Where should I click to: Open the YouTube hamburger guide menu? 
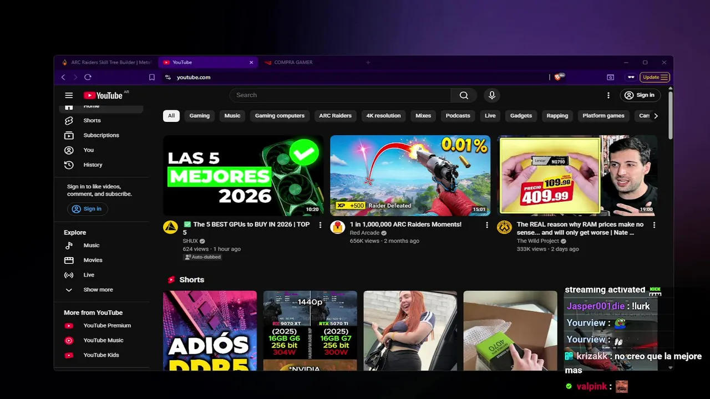pyautogui.click(x=69, y=95)
